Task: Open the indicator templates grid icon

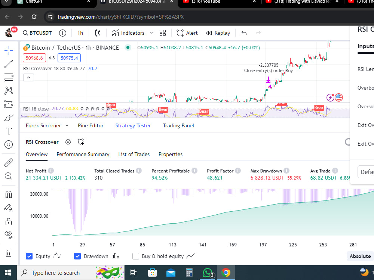Action: (x=163, y=33)
